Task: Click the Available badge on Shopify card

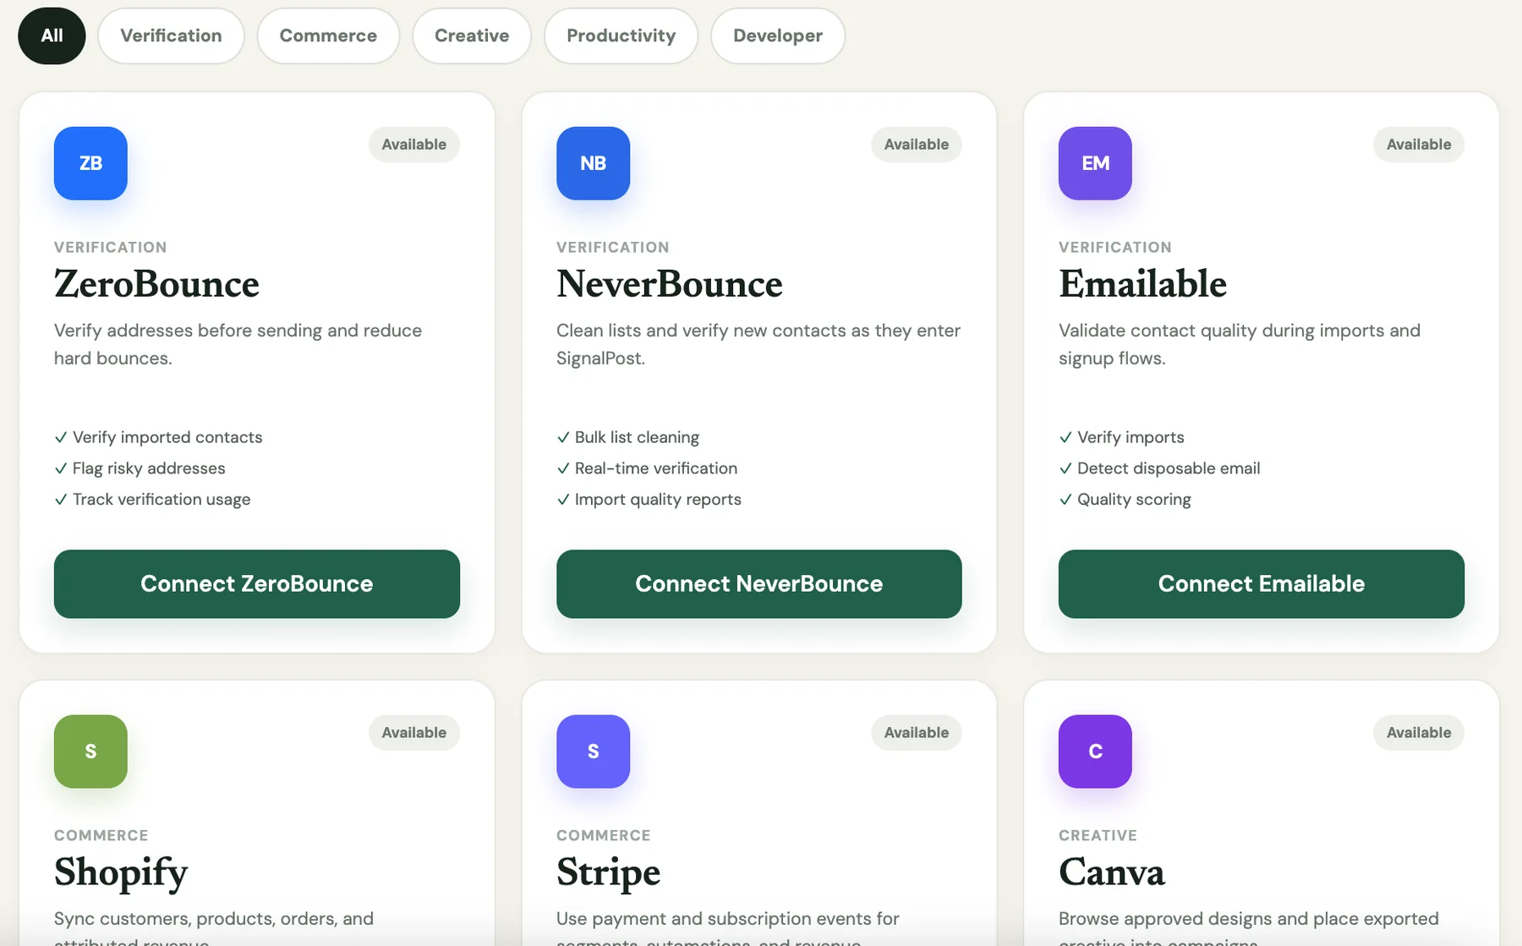Action: click(x=414, y=733)
